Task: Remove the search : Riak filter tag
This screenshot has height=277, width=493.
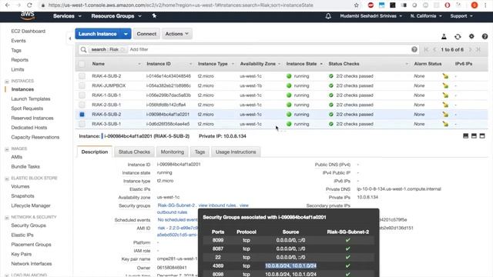Action: tap(122, 49)
